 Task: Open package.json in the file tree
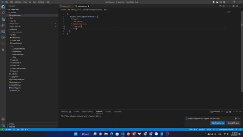(16, 82)
